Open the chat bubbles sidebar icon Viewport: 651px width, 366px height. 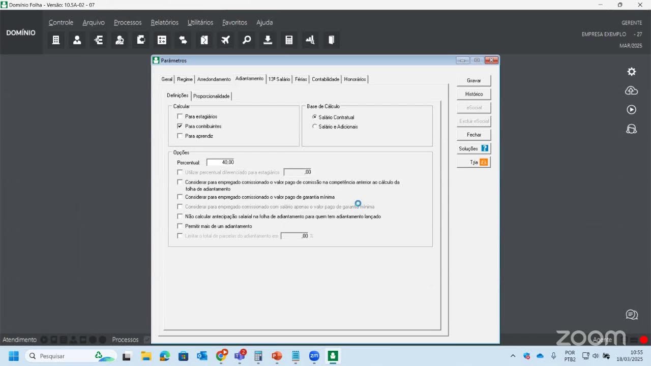click(x=632, y=315)
